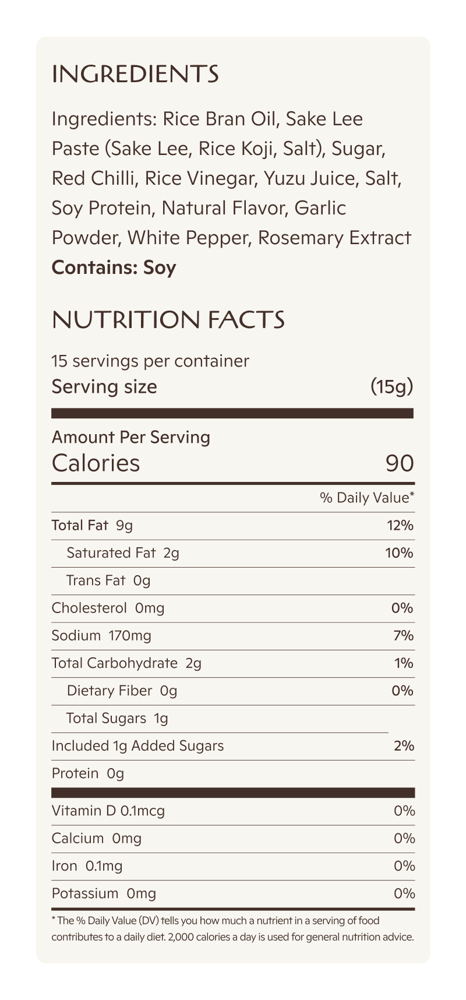Click the bold 'Contains: Soy' allergen text
466x1000 pixels.
click(114, 267)
